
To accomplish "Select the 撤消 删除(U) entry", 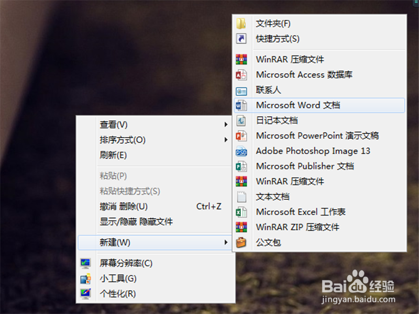I will point(155,206).
